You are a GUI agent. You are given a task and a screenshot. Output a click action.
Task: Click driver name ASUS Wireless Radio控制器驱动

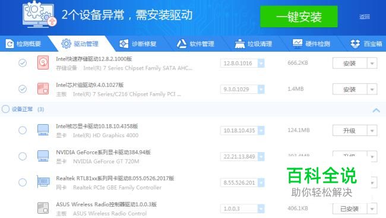pos(106,204)
